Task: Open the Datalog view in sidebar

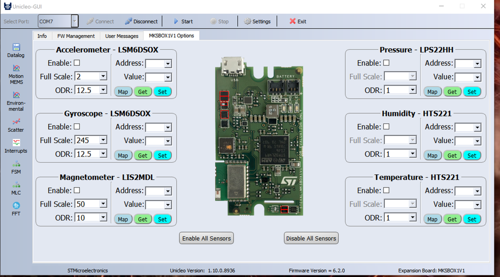Action: pyautogui.click(x=16, y=51)
